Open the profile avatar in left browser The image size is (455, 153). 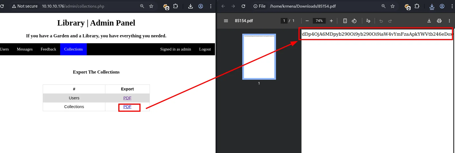(x=201, y=6)
